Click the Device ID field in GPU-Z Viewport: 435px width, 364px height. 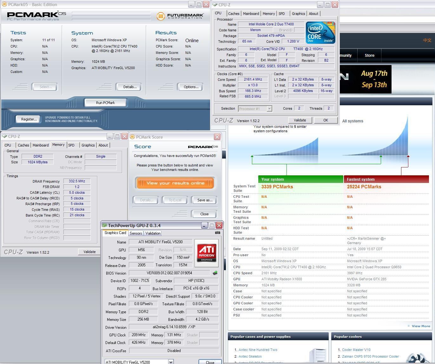tap(140, 281)
